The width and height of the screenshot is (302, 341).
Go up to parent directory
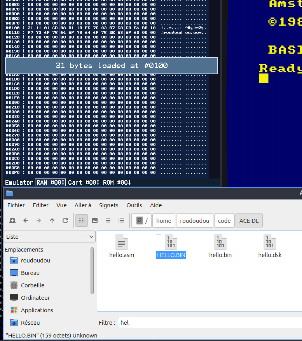click(52, 220)
